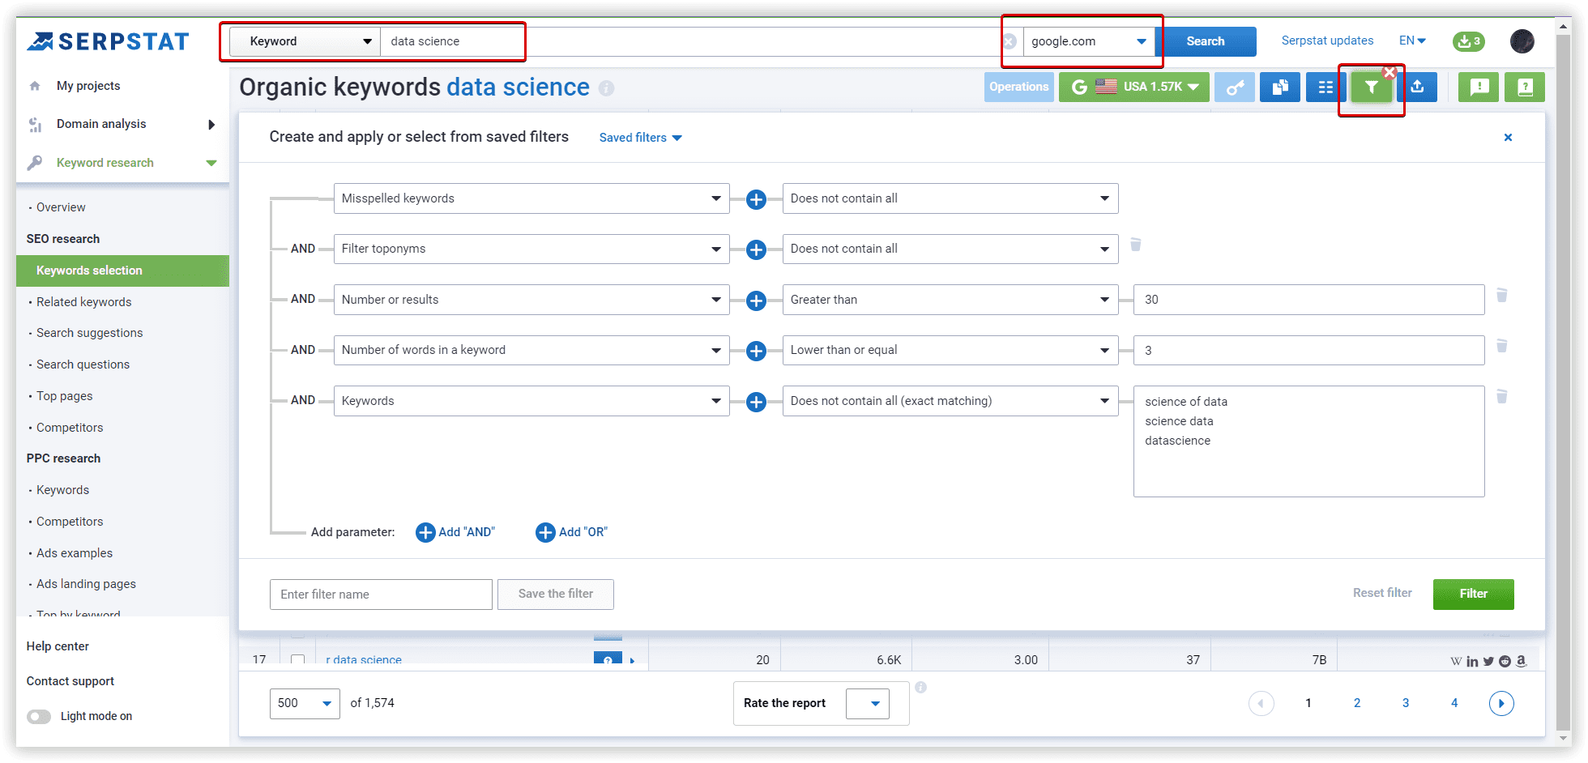Screen dimensions: 1588x763
Task: Click the Serpstat logo
Action: pos(108,41)
